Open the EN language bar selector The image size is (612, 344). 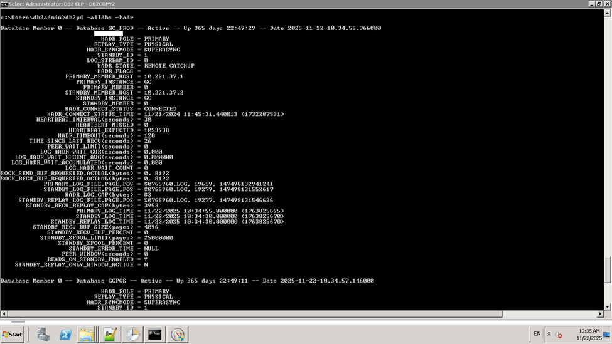pos(537,334)
